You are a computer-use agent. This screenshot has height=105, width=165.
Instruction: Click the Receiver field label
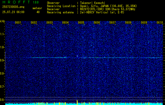[x=53, y=9]
